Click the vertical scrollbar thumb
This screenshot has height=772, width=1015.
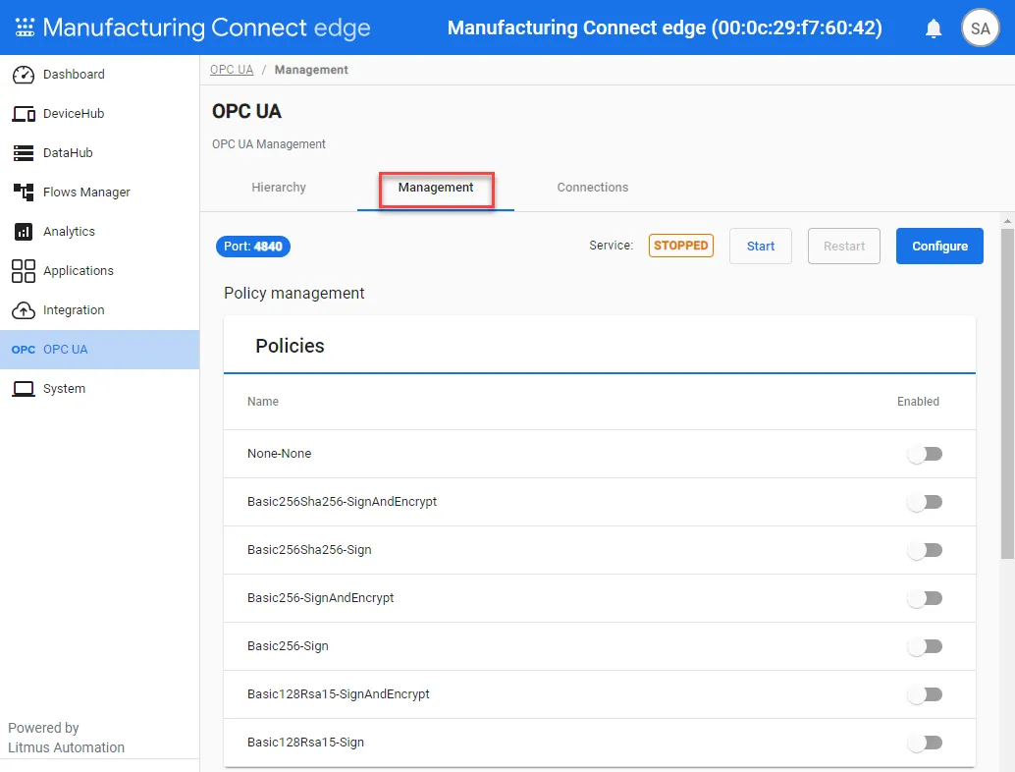click(x=1007, y=394)
